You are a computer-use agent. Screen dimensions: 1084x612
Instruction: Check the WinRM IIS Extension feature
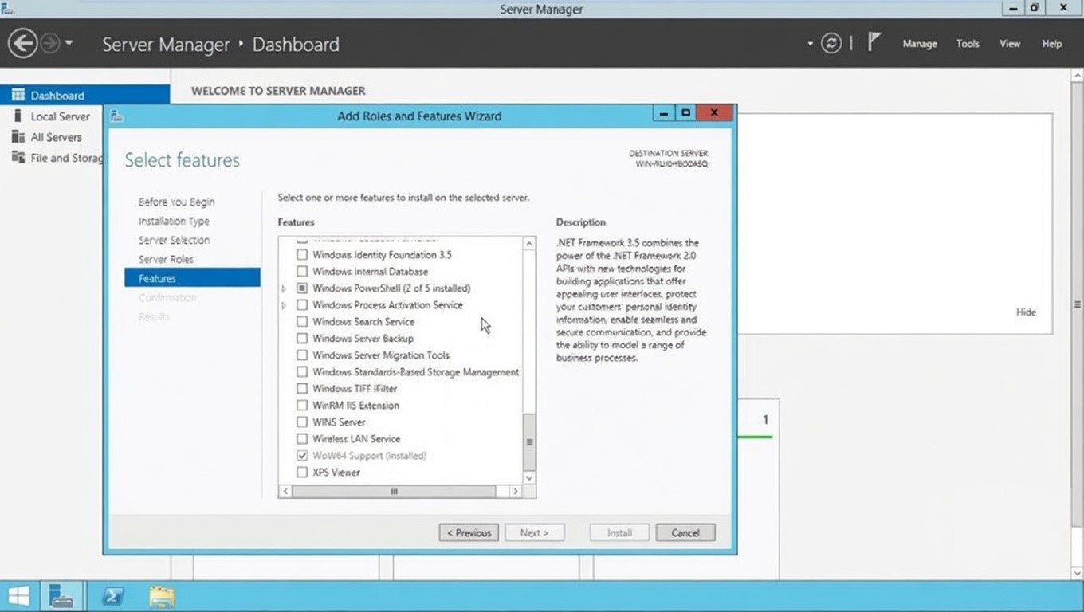coord(302,406)
